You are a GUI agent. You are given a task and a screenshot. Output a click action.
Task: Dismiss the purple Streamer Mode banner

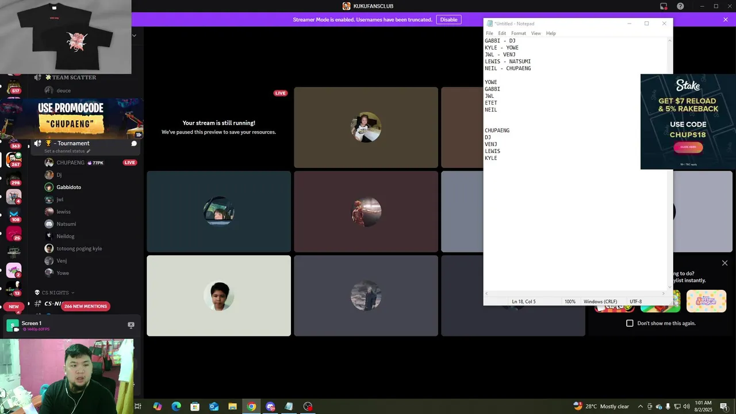tap(726, 20)
